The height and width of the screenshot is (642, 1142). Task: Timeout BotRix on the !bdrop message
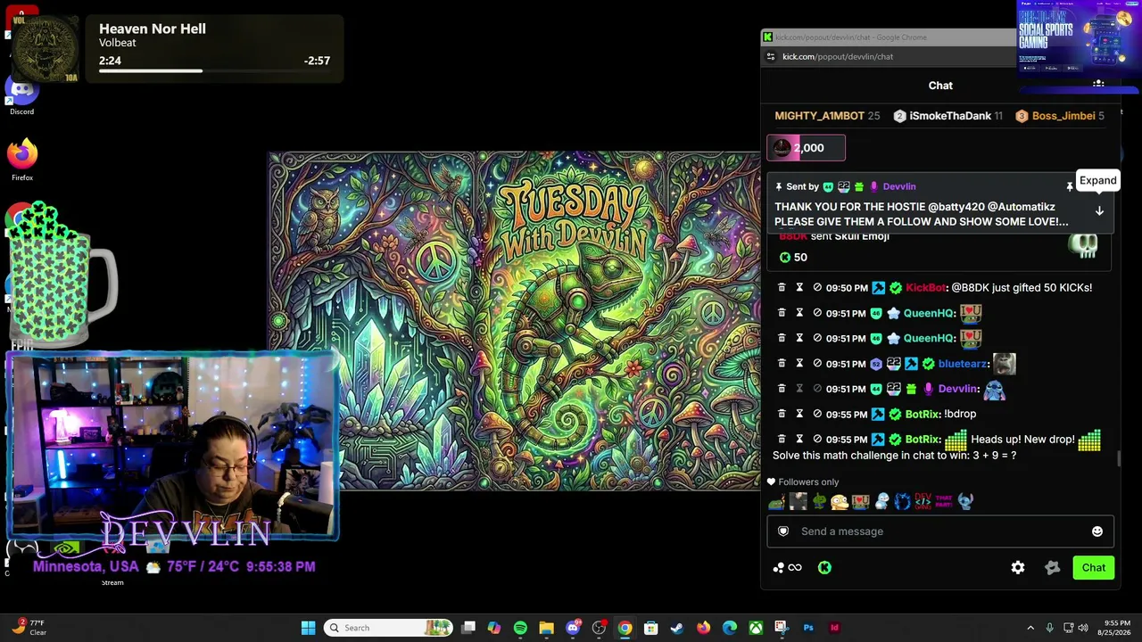click(x=799, y=414)
